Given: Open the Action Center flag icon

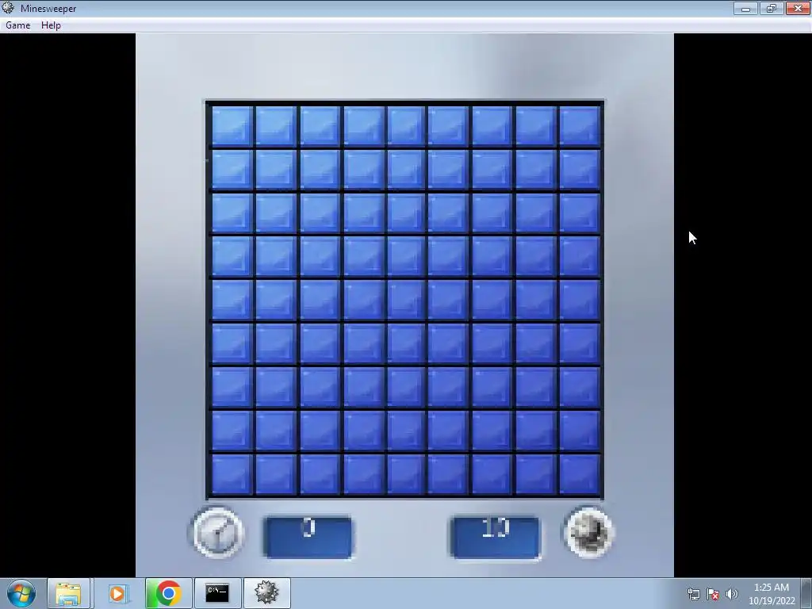Looking at the screenshot, I should (x=713, y=594).
